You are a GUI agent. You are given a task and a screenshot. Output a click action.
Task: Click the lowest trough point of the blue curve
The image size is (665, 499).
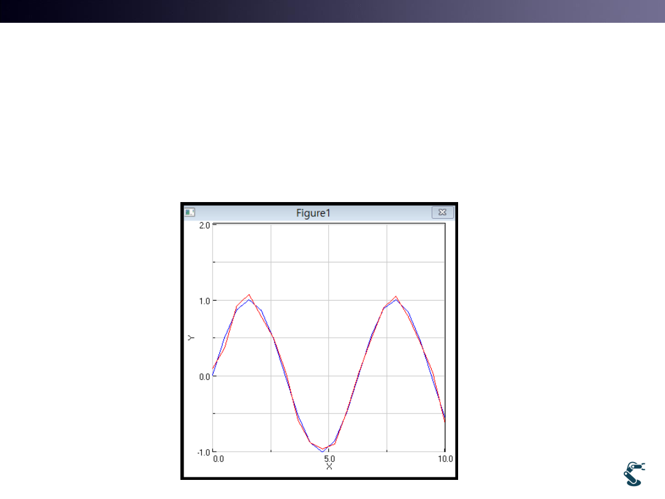[x=322, y=452]
